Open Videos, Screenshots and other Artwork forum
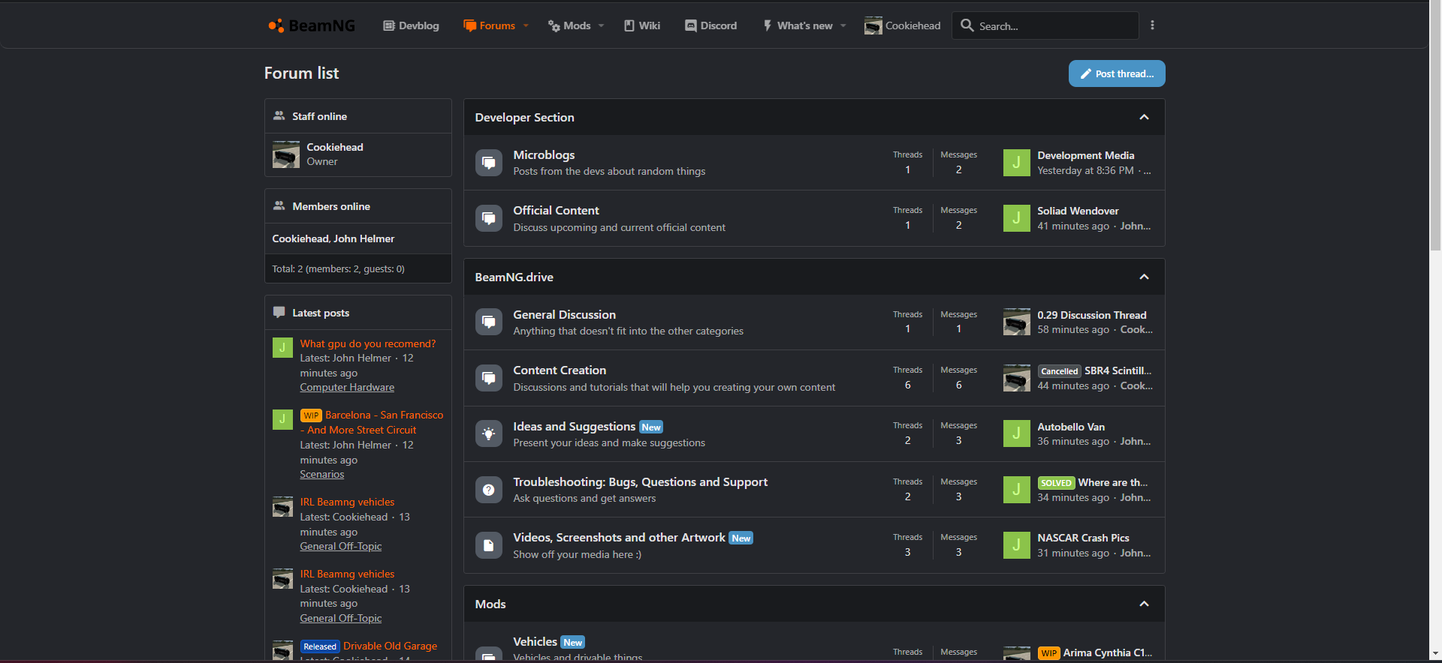Screen dimensions: 1442x663 (x=619, y=537)
